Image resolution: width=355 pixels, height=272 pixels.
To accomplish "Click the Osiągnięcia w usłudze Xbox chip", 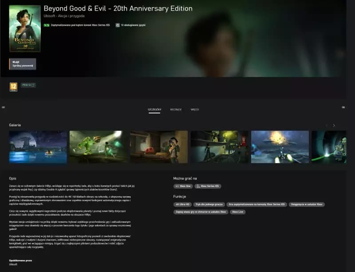I will coord(307,204).
